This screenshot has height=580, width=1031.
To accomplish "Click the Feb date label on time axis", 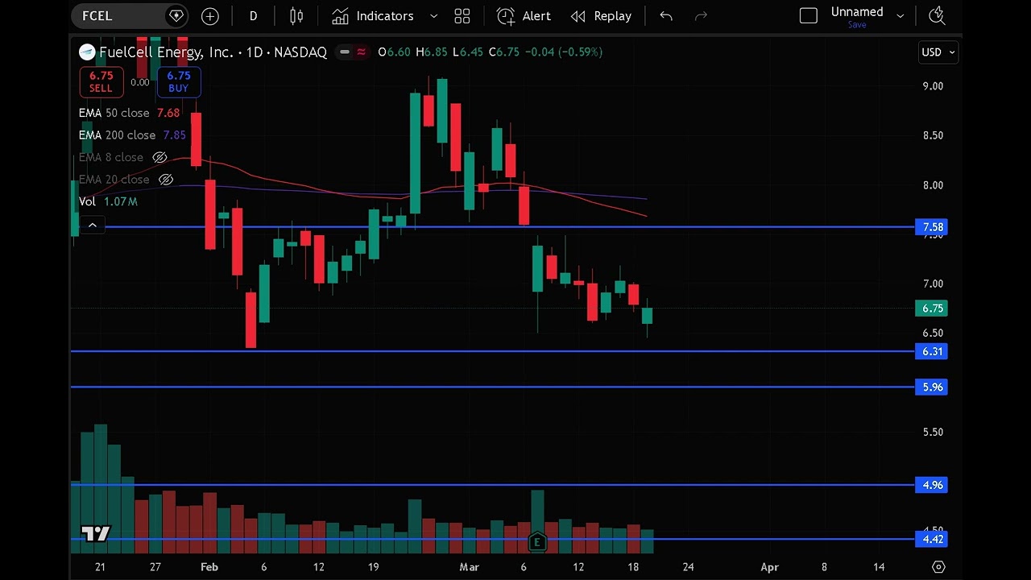I will click(x=209, y=567).
